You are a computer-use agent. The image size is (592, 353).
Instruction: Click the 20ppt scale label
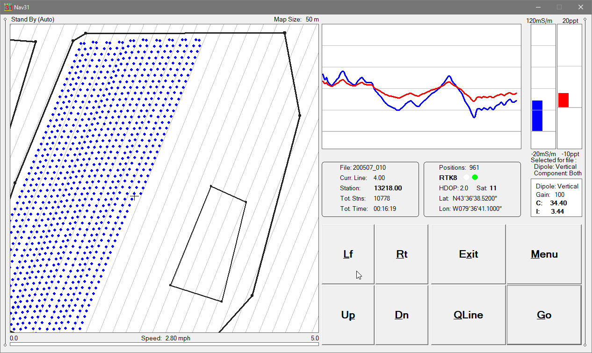(570, 21)
